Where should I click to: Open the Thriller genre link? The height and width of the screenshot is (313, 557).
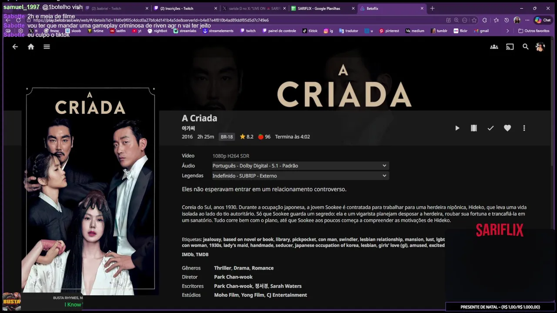click(x=222, y=268)
